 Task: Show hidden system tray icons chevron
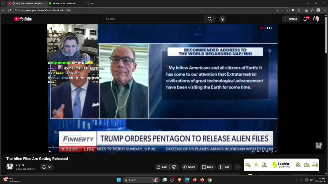pos(296,180)
